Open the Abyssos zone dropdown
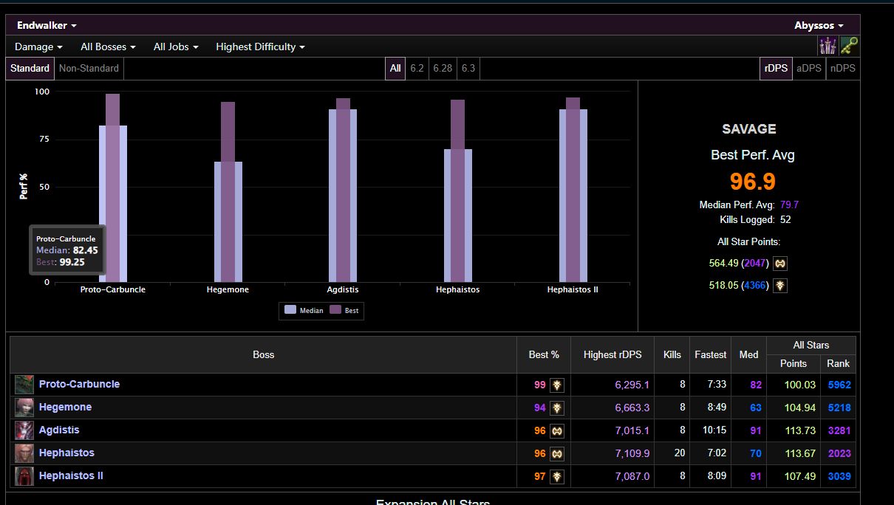Image resolution: width=894 pixels, height=505 pixels. click(x=819, y=25)
